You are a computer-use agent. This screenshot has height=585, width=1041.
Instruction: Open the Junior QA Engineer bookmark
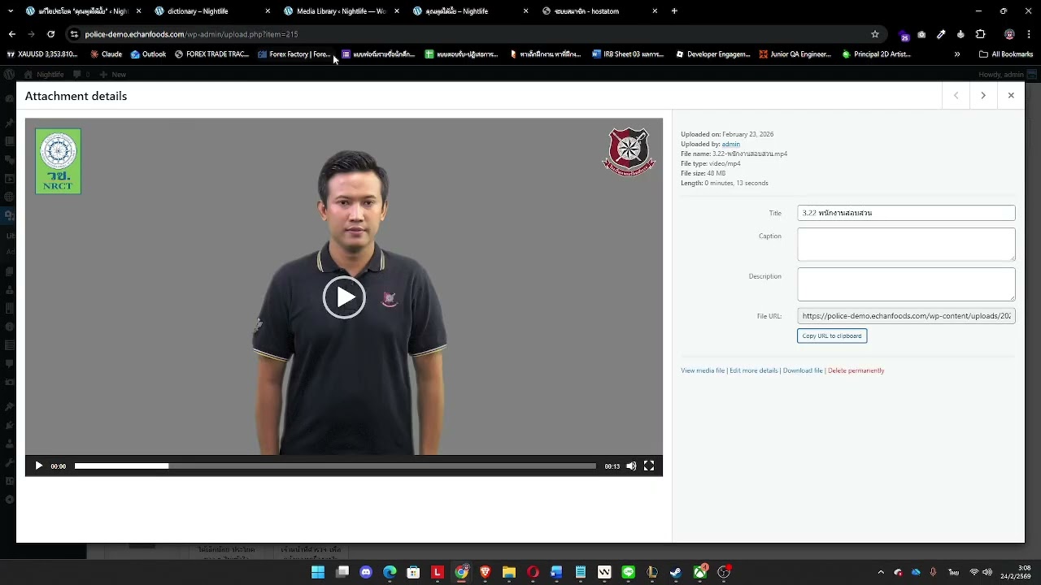(x=795, y=54)
